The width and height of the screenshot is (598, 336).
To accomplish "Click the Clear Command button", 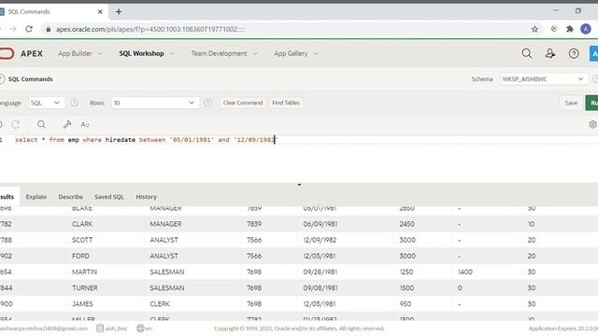I will [243, 103].
